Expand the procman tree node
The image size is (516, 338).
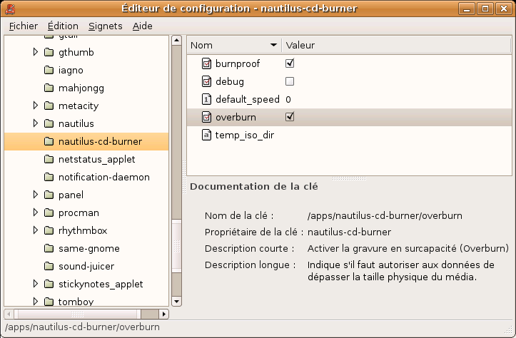click(36, 212)
